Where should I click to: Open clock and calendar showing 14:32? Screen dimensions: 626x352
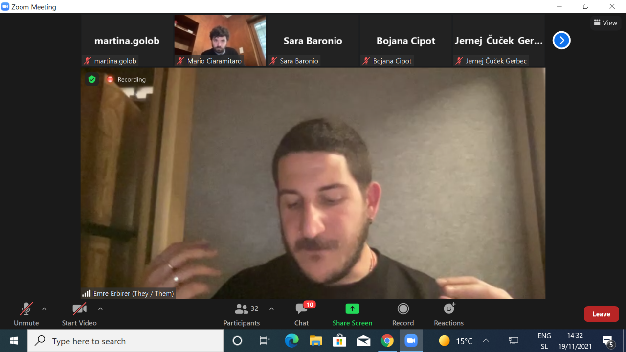click(x=575, y=341)
